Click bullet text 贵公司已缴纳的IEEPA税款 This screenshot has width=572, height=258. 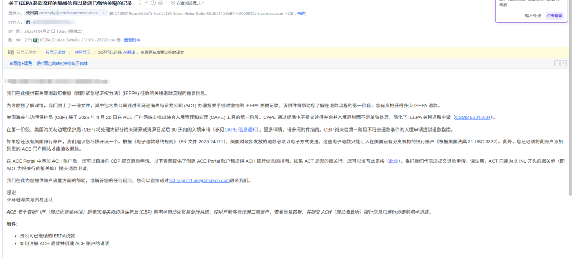pos(48,236)
